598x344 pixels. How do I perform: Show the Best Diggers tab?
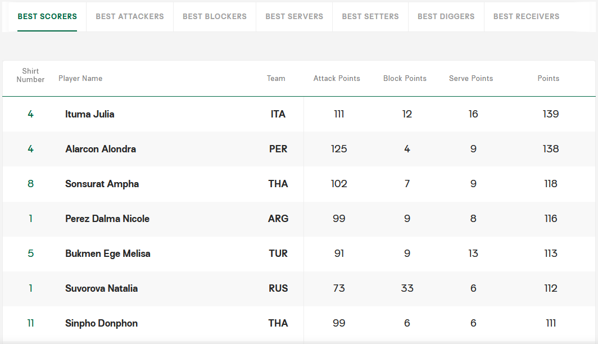point(446,16)
